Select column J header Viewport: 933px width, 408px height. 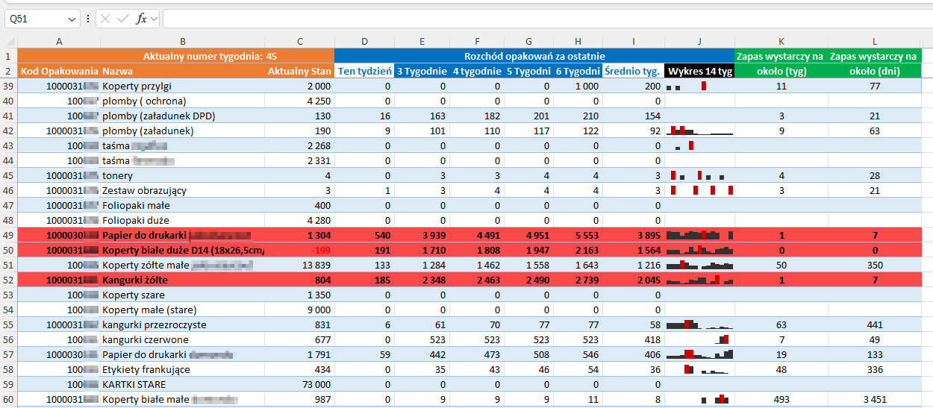pyautogui.click(x=699, y=41)
